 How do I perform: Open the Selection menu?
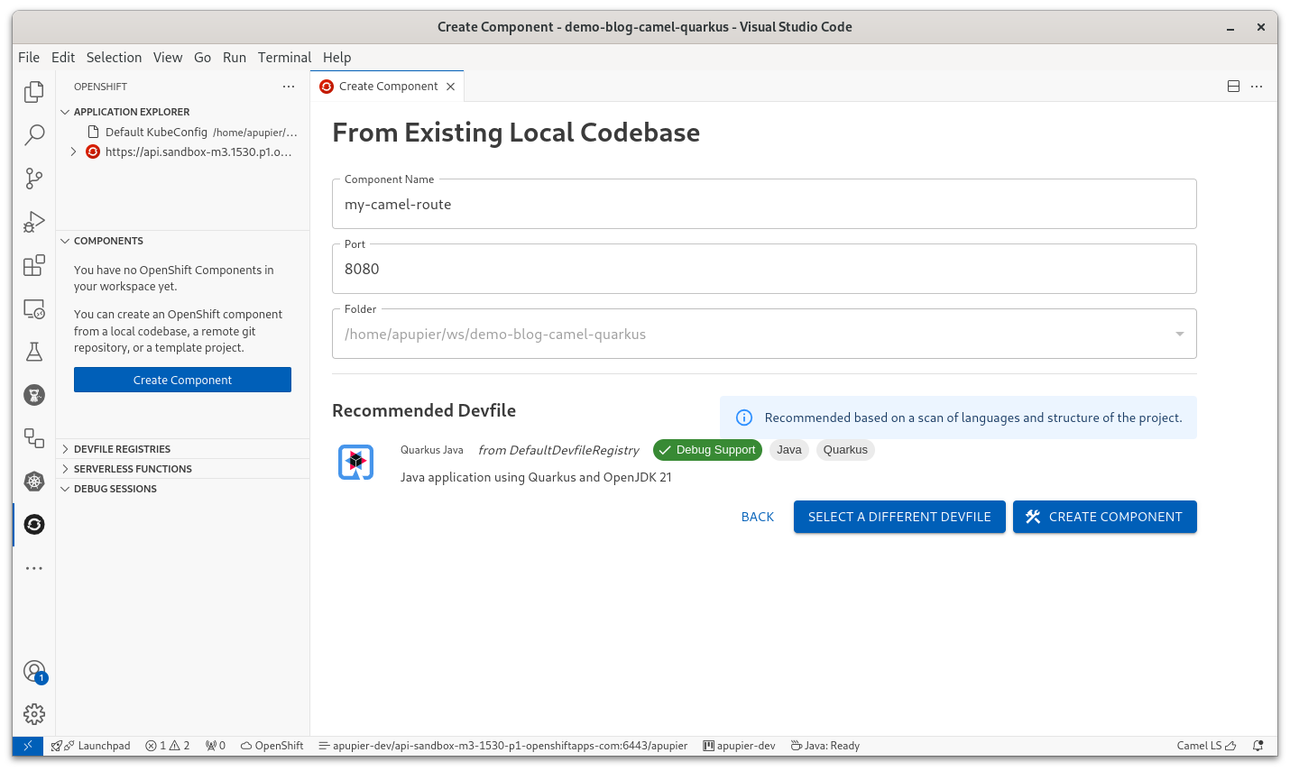[x=114, y=57]
